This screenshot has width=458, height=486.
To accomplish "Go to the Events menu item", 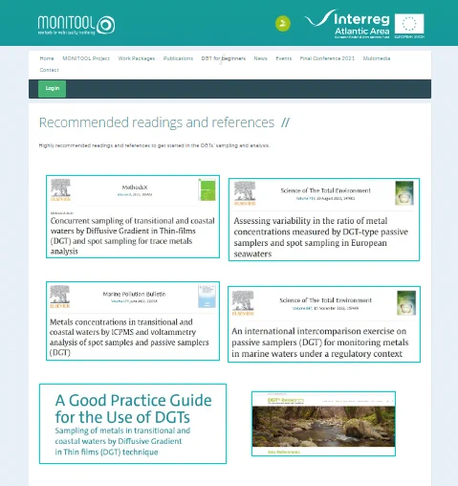I will click(284, 58).
